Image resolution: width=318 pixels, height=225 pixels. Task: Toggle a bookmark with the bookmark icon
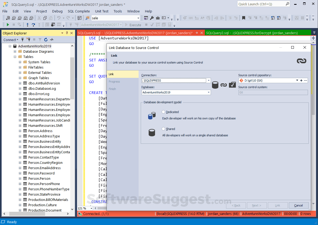click(244, 18)
